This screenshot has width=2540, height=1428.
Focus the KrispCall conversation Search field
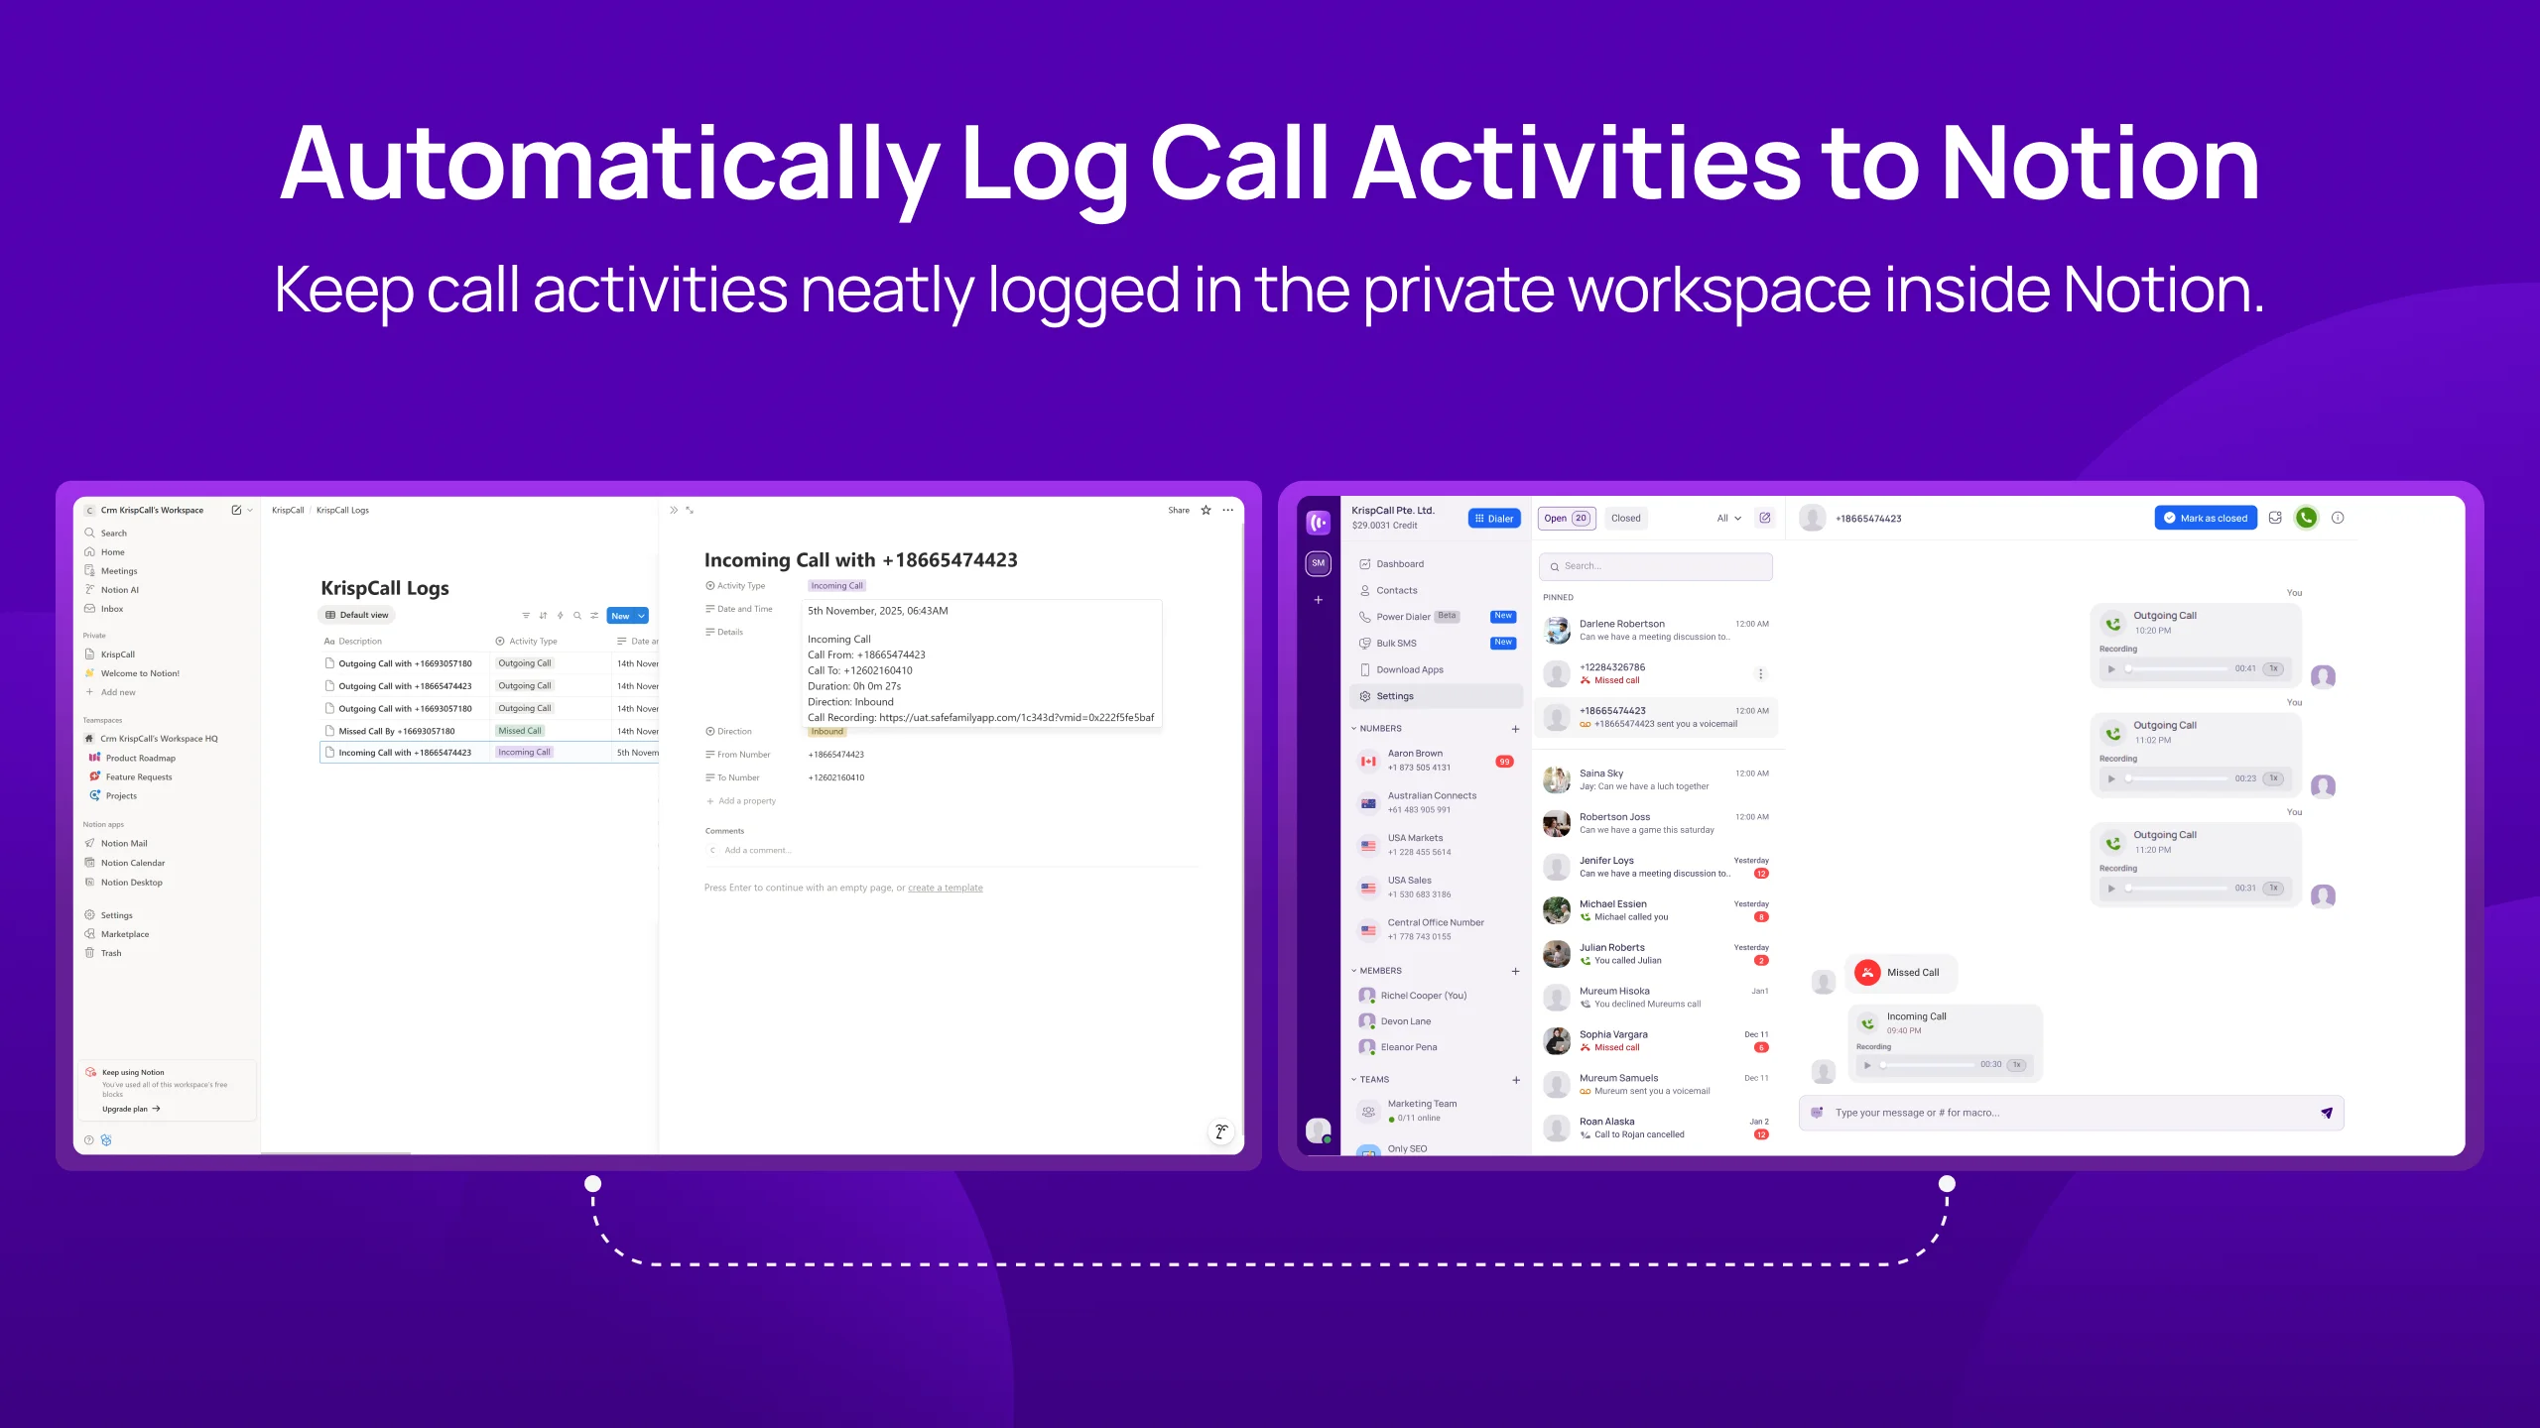coord(1656,566)
